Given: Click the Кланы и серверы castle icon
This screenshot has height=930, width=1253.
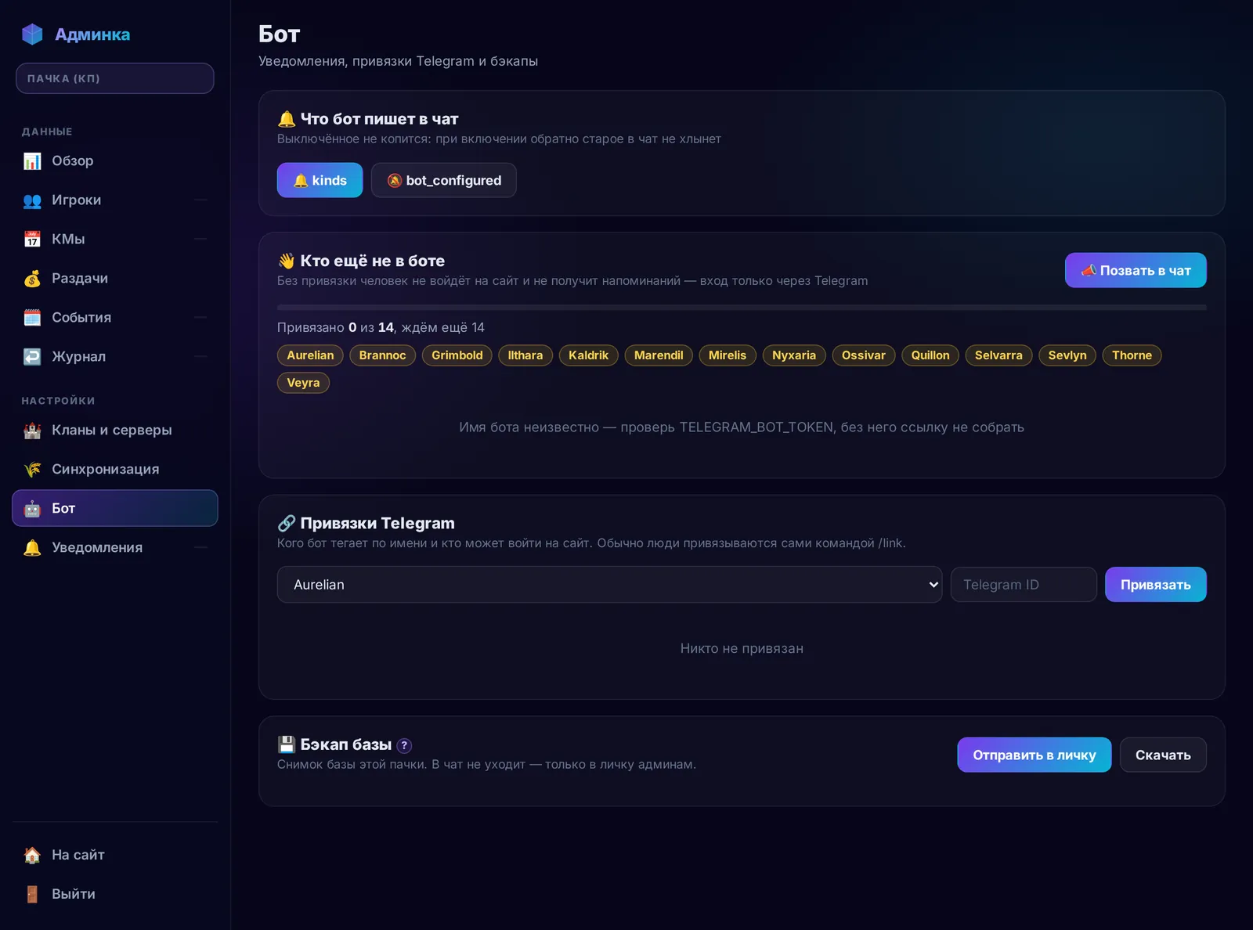Looking at the screenshot, I should (x=32, y=431).
